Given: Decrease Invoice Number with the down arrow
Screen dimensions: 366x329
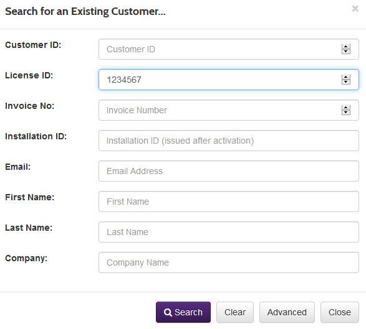Looking at the screenshot, I should [346, 113].
